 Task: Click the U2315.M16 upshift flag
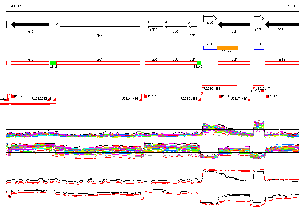click(199, 99)
